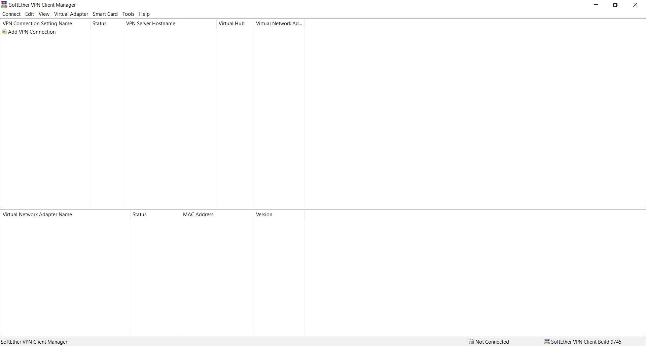Click the SoftEther build icon in status bar
This screenshot has width=646, height=346.
547,342
